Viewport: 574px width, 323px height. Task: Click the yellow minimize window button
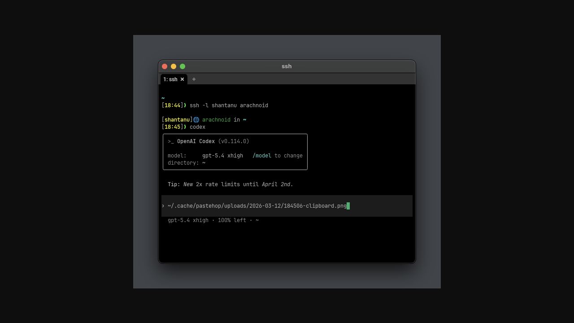coord(174,66)
